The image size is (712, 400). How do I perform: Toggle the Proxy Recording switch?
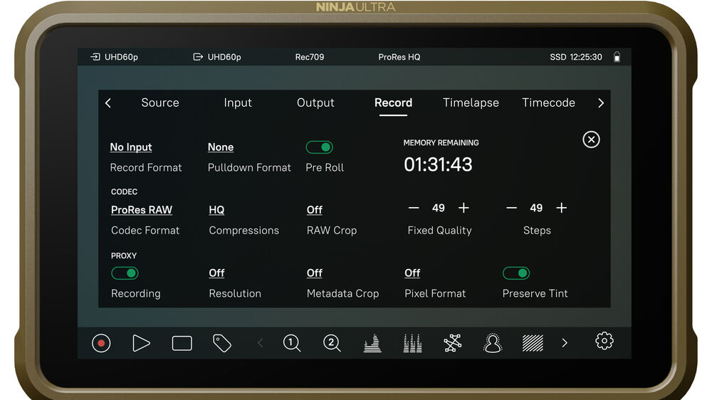(x=125, y=273)
